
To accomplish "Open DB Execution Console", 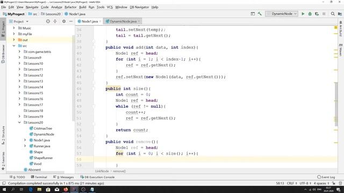I will click(97, 177).
